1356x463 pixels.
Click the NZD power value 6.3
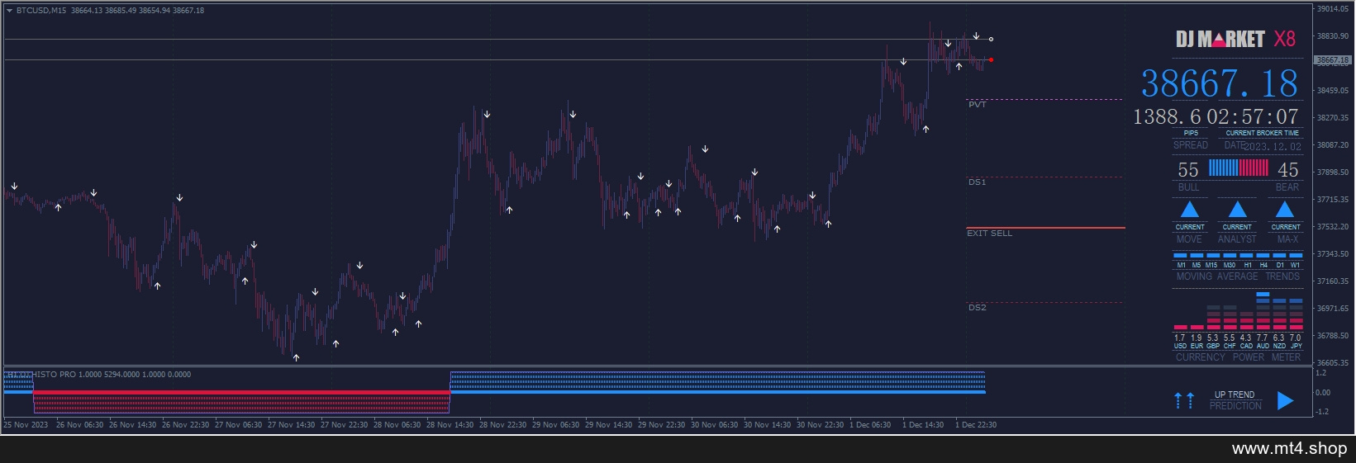[x=1278, y=338]
